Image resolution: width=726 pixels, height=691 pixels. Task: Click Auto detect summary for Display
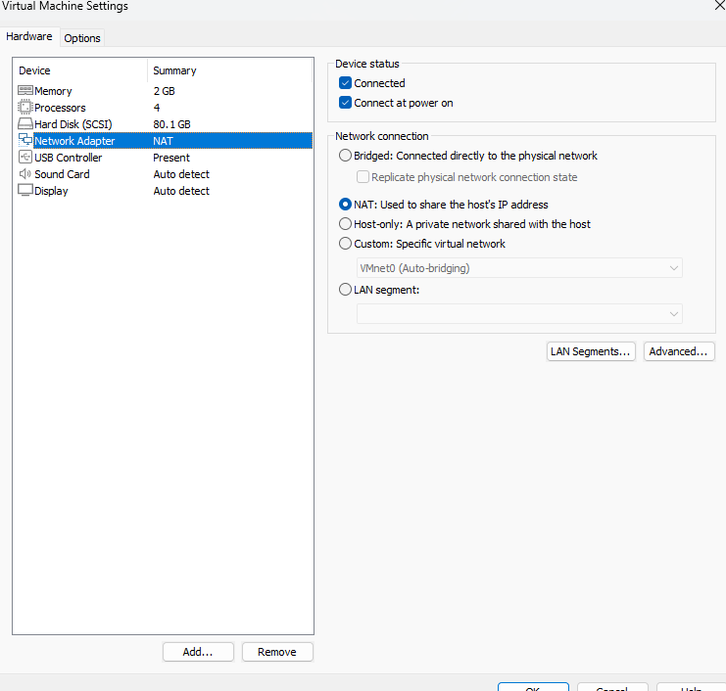coord(181,191)
